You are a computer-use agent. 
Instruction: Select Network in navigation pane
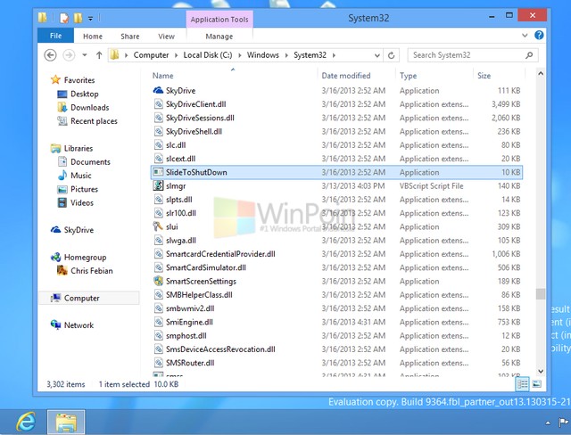pyautogui.click(x=79, y=325)
